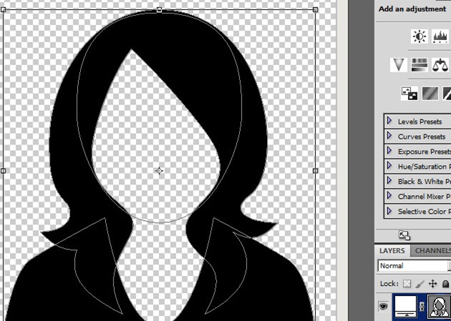This screenshot has height=321, width=451.
Task: Add a Posterize adjustment icon
Action: (x=430, y=94)
